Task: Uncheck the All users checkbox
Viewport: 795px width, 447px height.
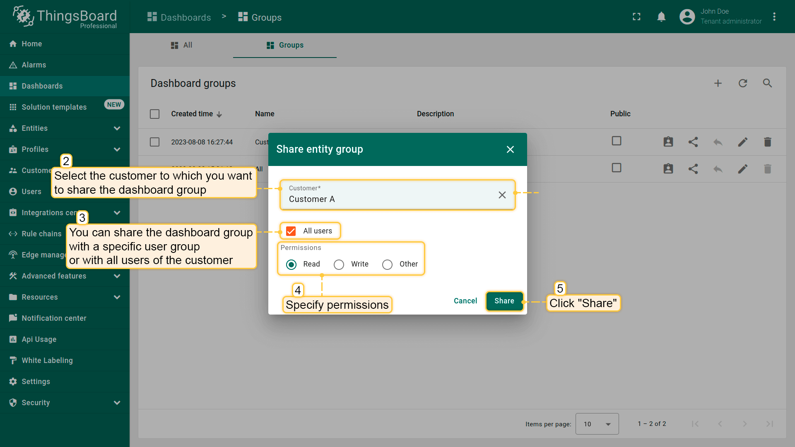Action: click(x=291, y=231)
